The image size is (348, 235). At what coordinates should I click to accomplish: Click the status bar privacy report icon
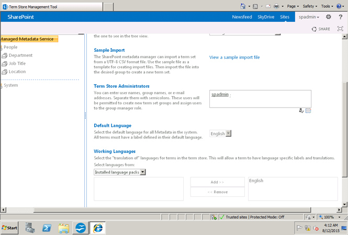(x=214, y=217)
